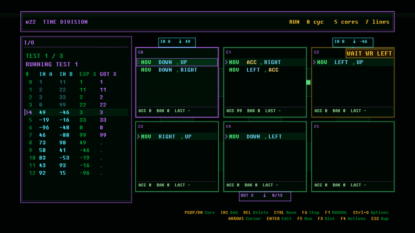The height and width of the screenshot is (233, 415).
Task: Click core C3 BAK 0 register readout
Action: click(x=163, y=185)
